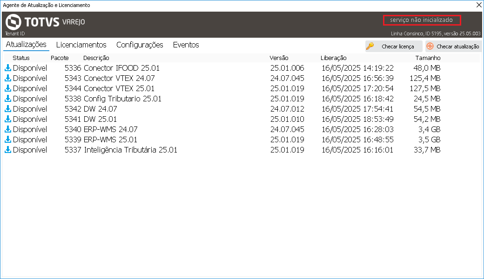Click release date 16/05/2025 18:53:49
Screen dimensions: 484x279
point(357,119)
